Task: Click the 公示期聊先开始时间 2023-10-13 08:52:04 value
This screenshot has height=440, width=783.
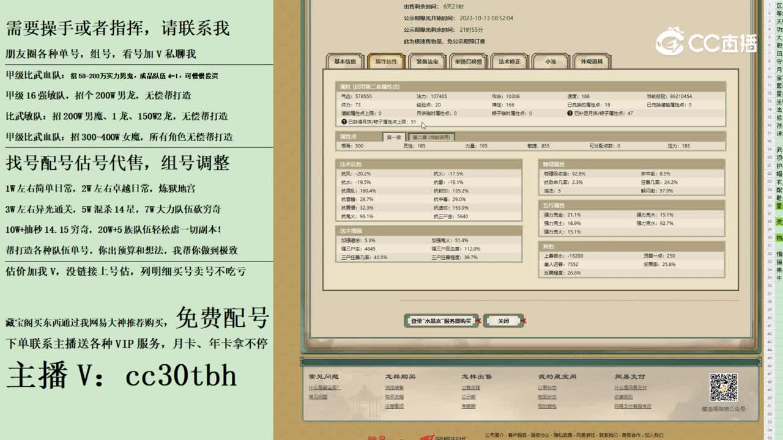Action: pos(486,18)
